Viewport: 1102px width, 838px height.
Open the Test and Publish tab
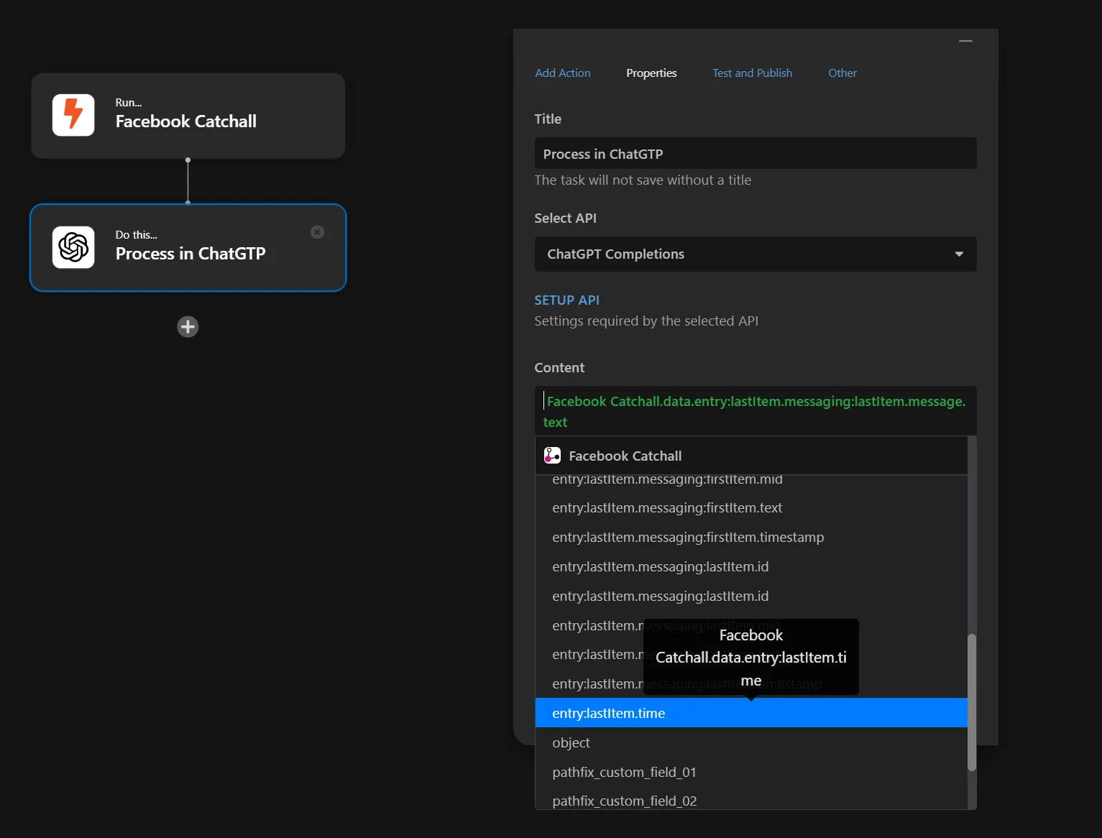(x=752, y=73)
